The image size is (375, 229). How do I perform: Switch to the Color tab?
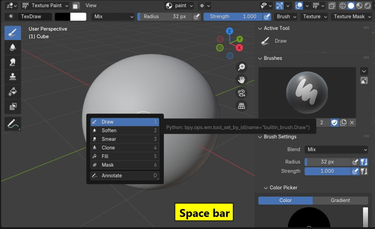tap(285, 200)
